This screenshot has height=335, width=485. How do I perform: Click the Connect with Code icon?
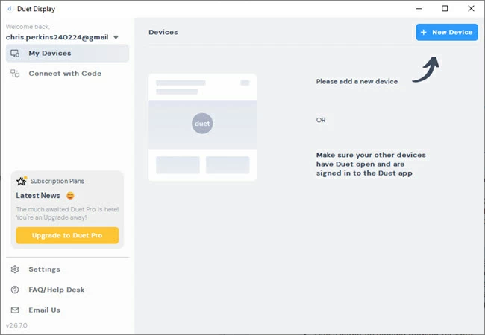(15, 74)
